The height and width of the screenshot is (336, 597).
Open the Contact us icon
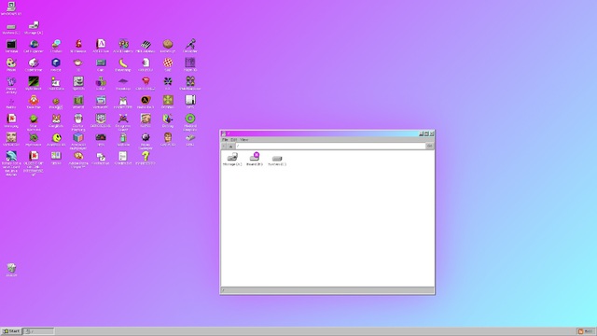(101, 158)
